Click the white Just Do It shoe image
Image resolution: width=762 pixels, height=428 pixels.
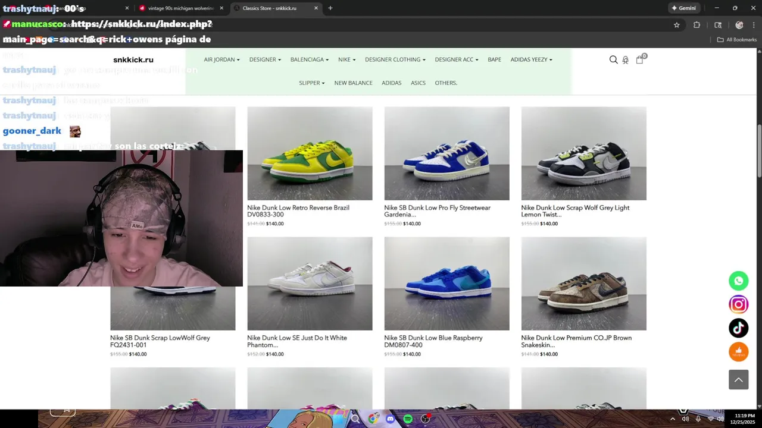(x=310, y=284)
